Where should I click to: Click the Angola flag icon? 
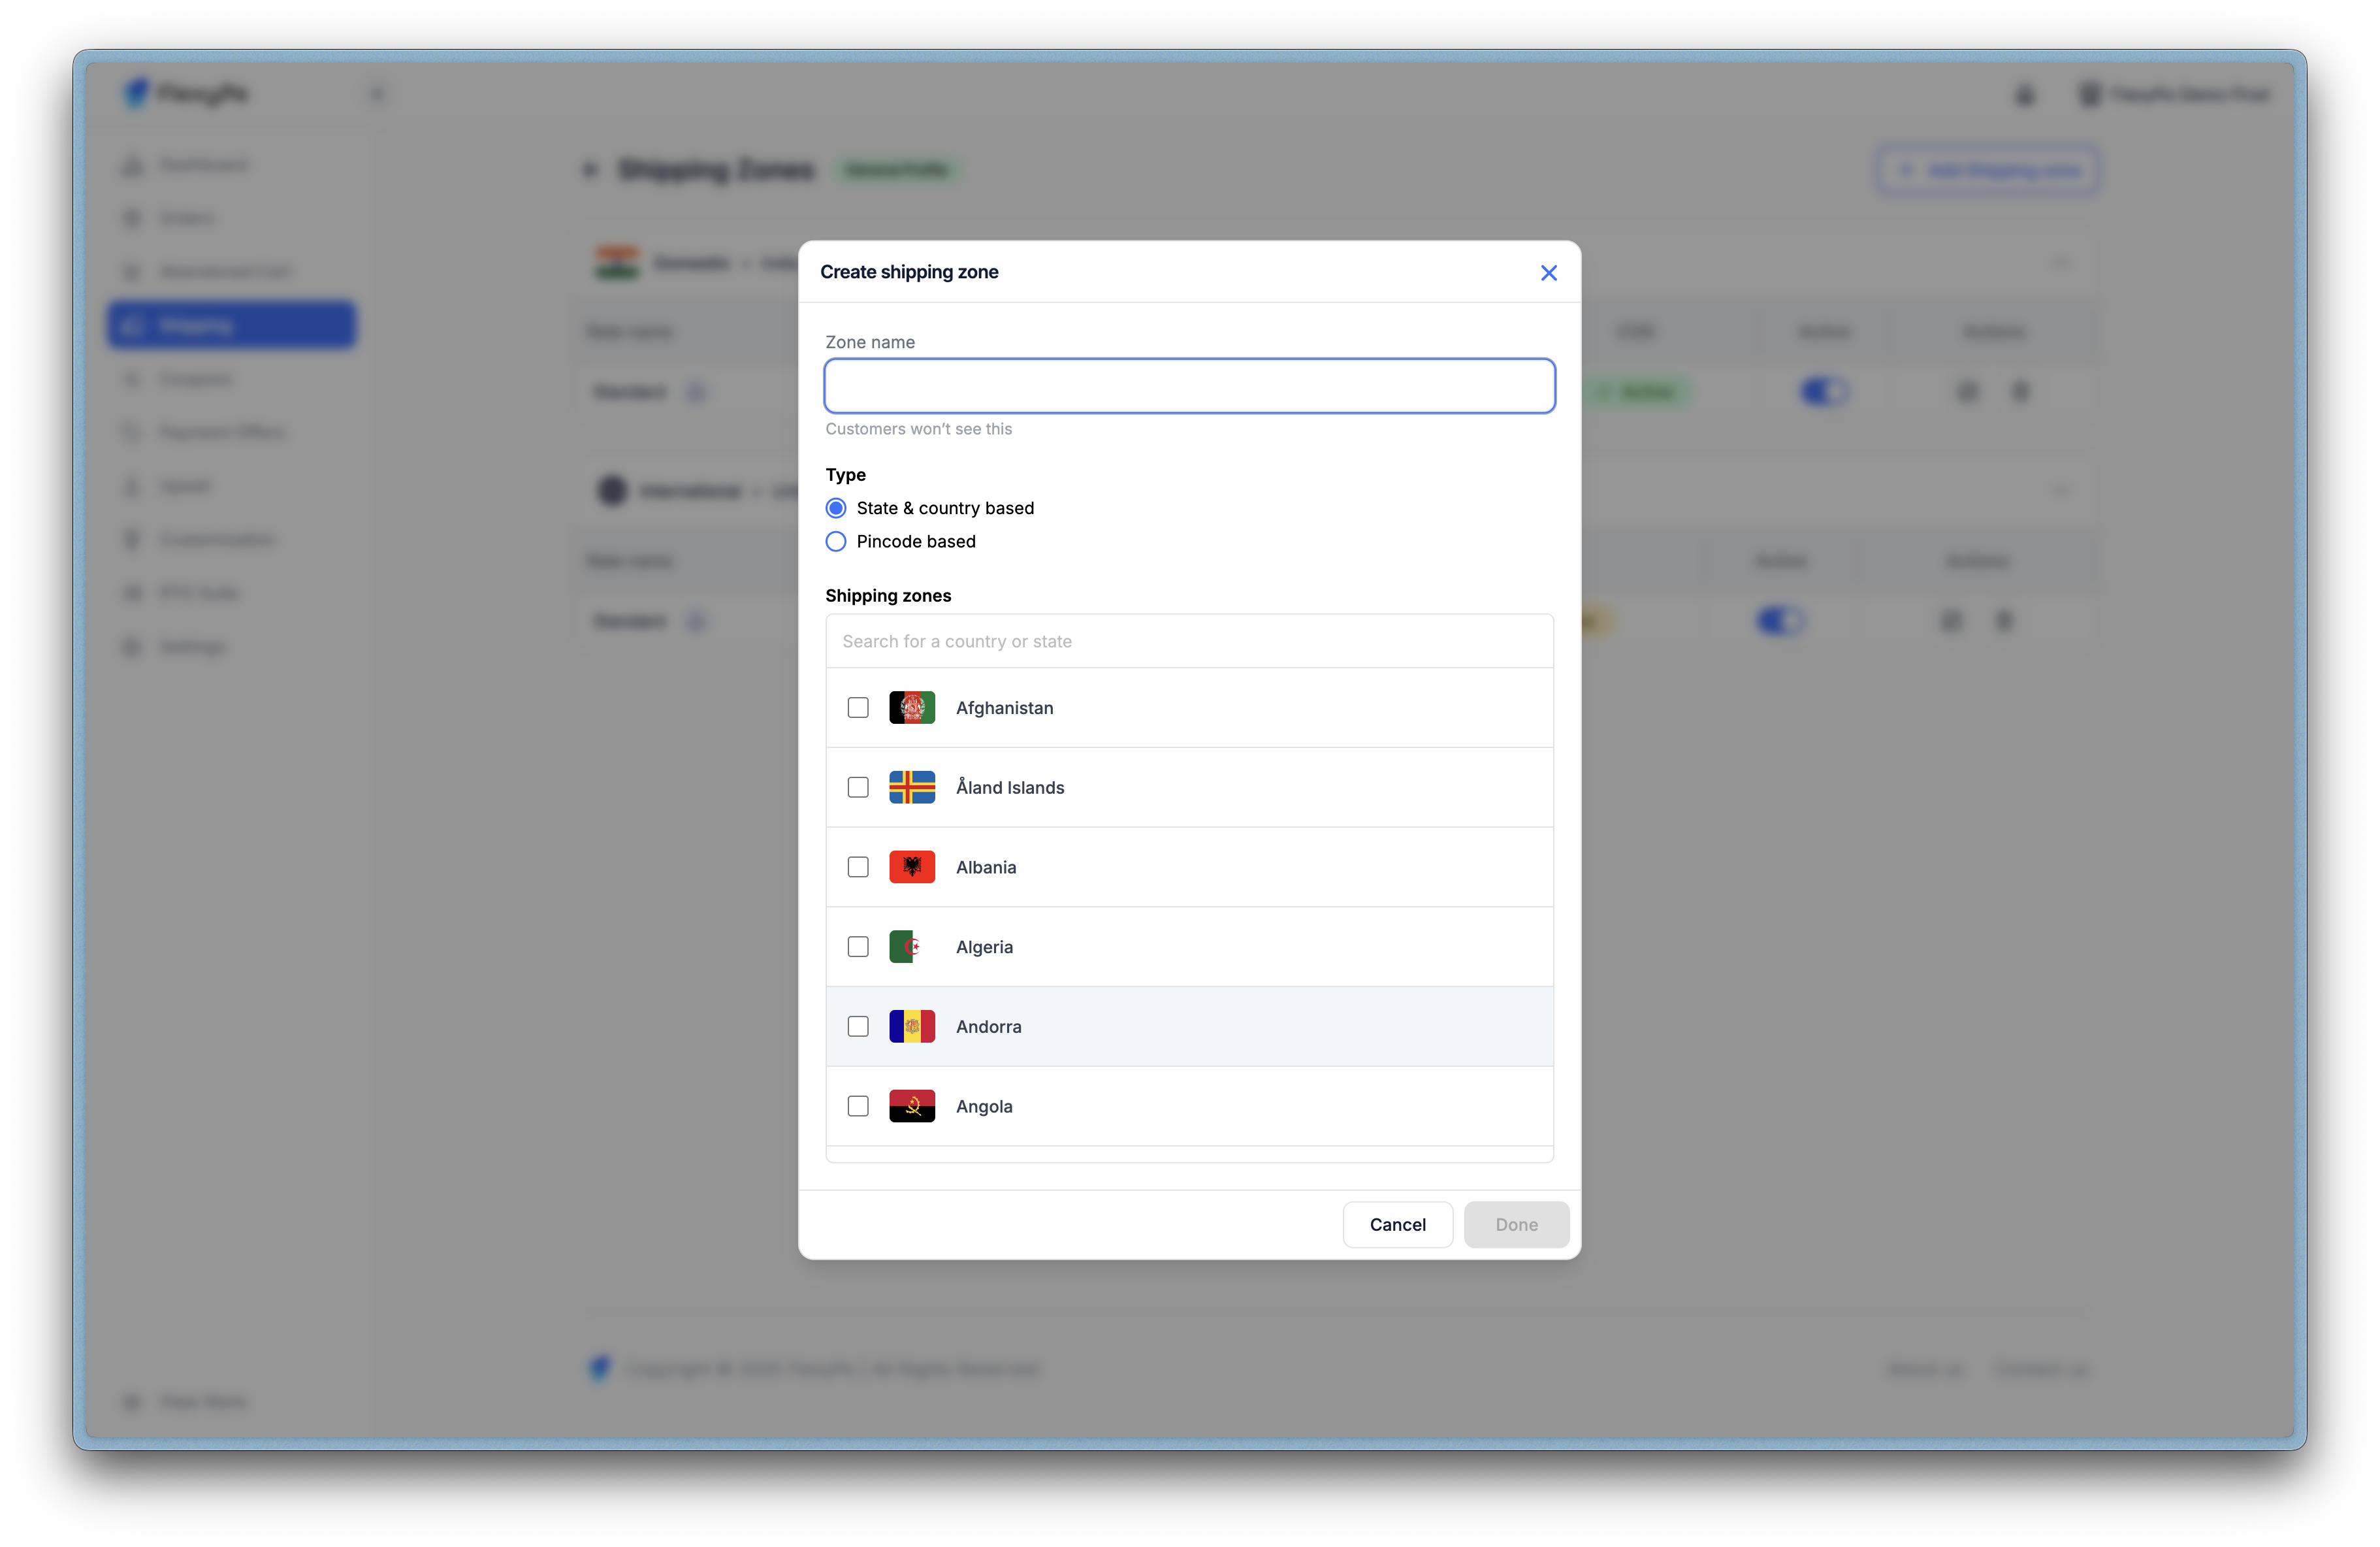click(x=912, y=1106)
